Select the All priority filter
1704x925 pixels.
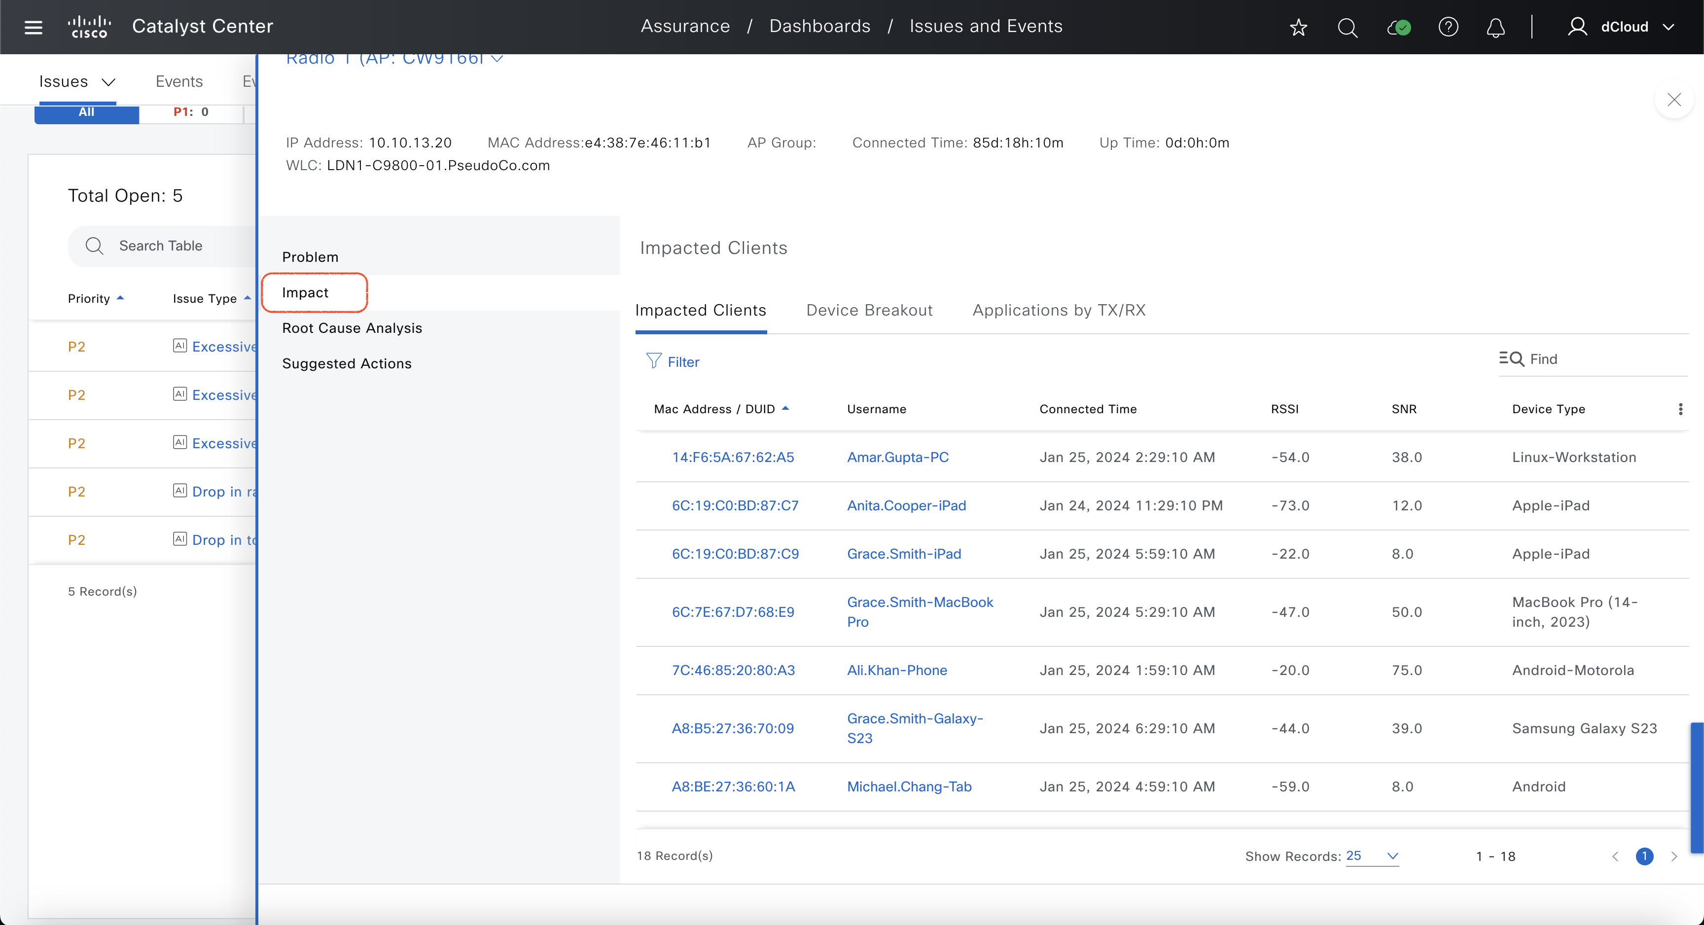[87, 113]
